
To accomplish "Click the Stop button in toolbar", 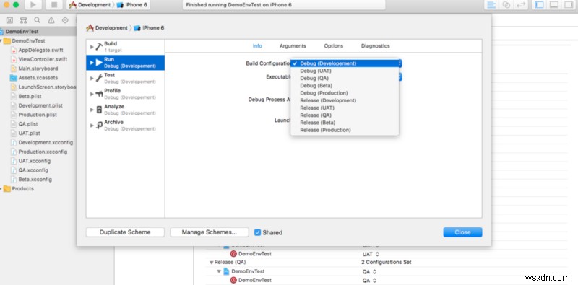I will point(54,5).
